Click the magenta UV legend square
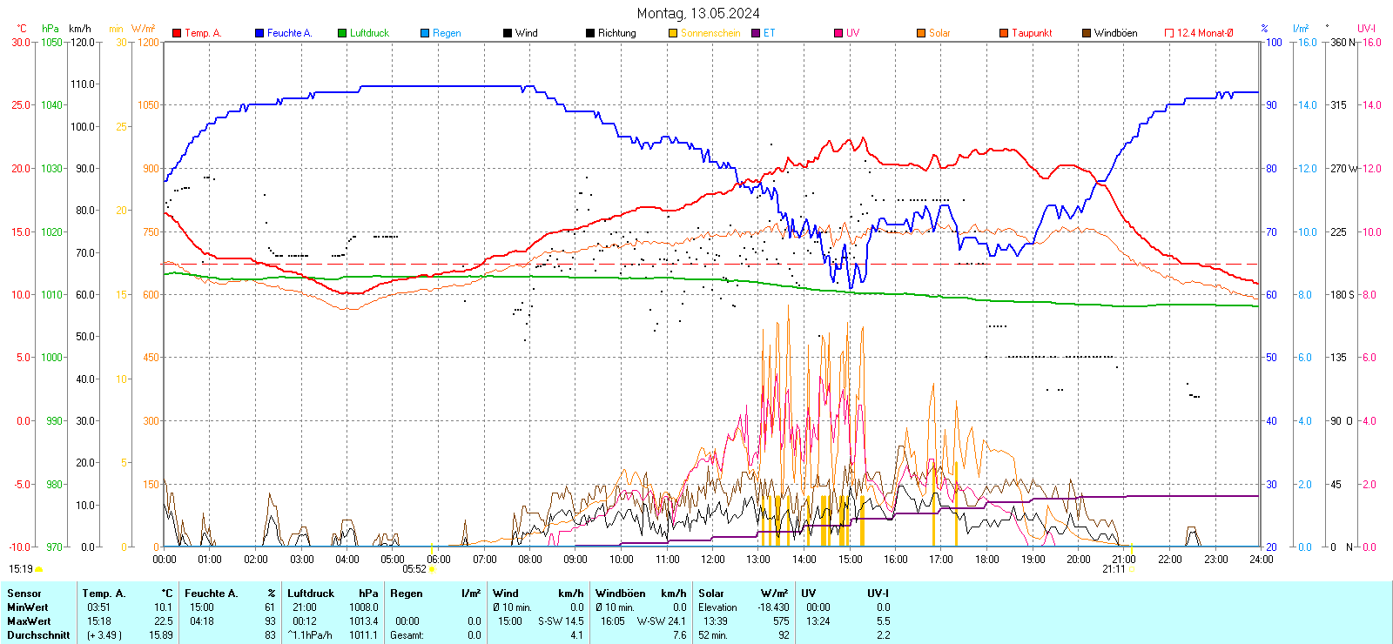This screenshot has width=1393, height=644. pyautogui.click(x=838, y=33)
